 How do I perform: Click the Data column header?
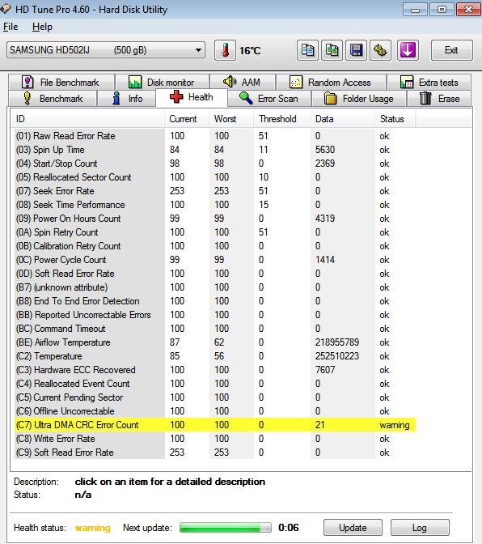[x=342, y=119]
